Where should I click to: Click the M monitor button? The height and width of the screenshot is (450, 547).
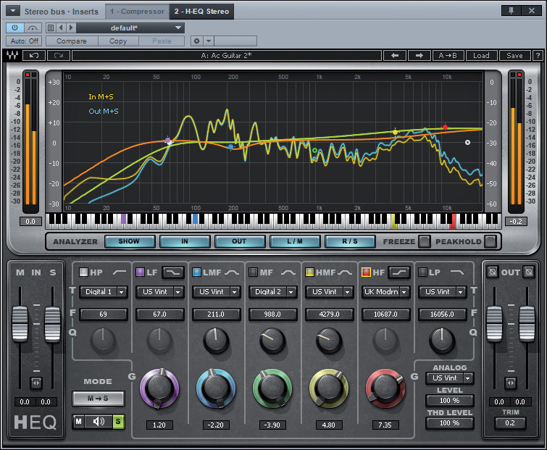pos(79,422)
